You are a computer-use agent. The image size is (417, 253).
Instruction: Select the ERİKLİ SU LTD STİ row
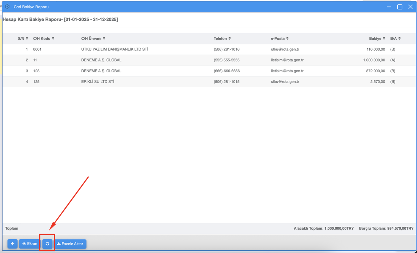(x=97, y=82)
